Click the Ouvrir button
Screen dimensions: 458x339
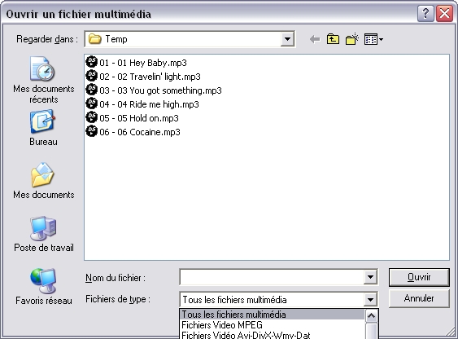[419, 277]
